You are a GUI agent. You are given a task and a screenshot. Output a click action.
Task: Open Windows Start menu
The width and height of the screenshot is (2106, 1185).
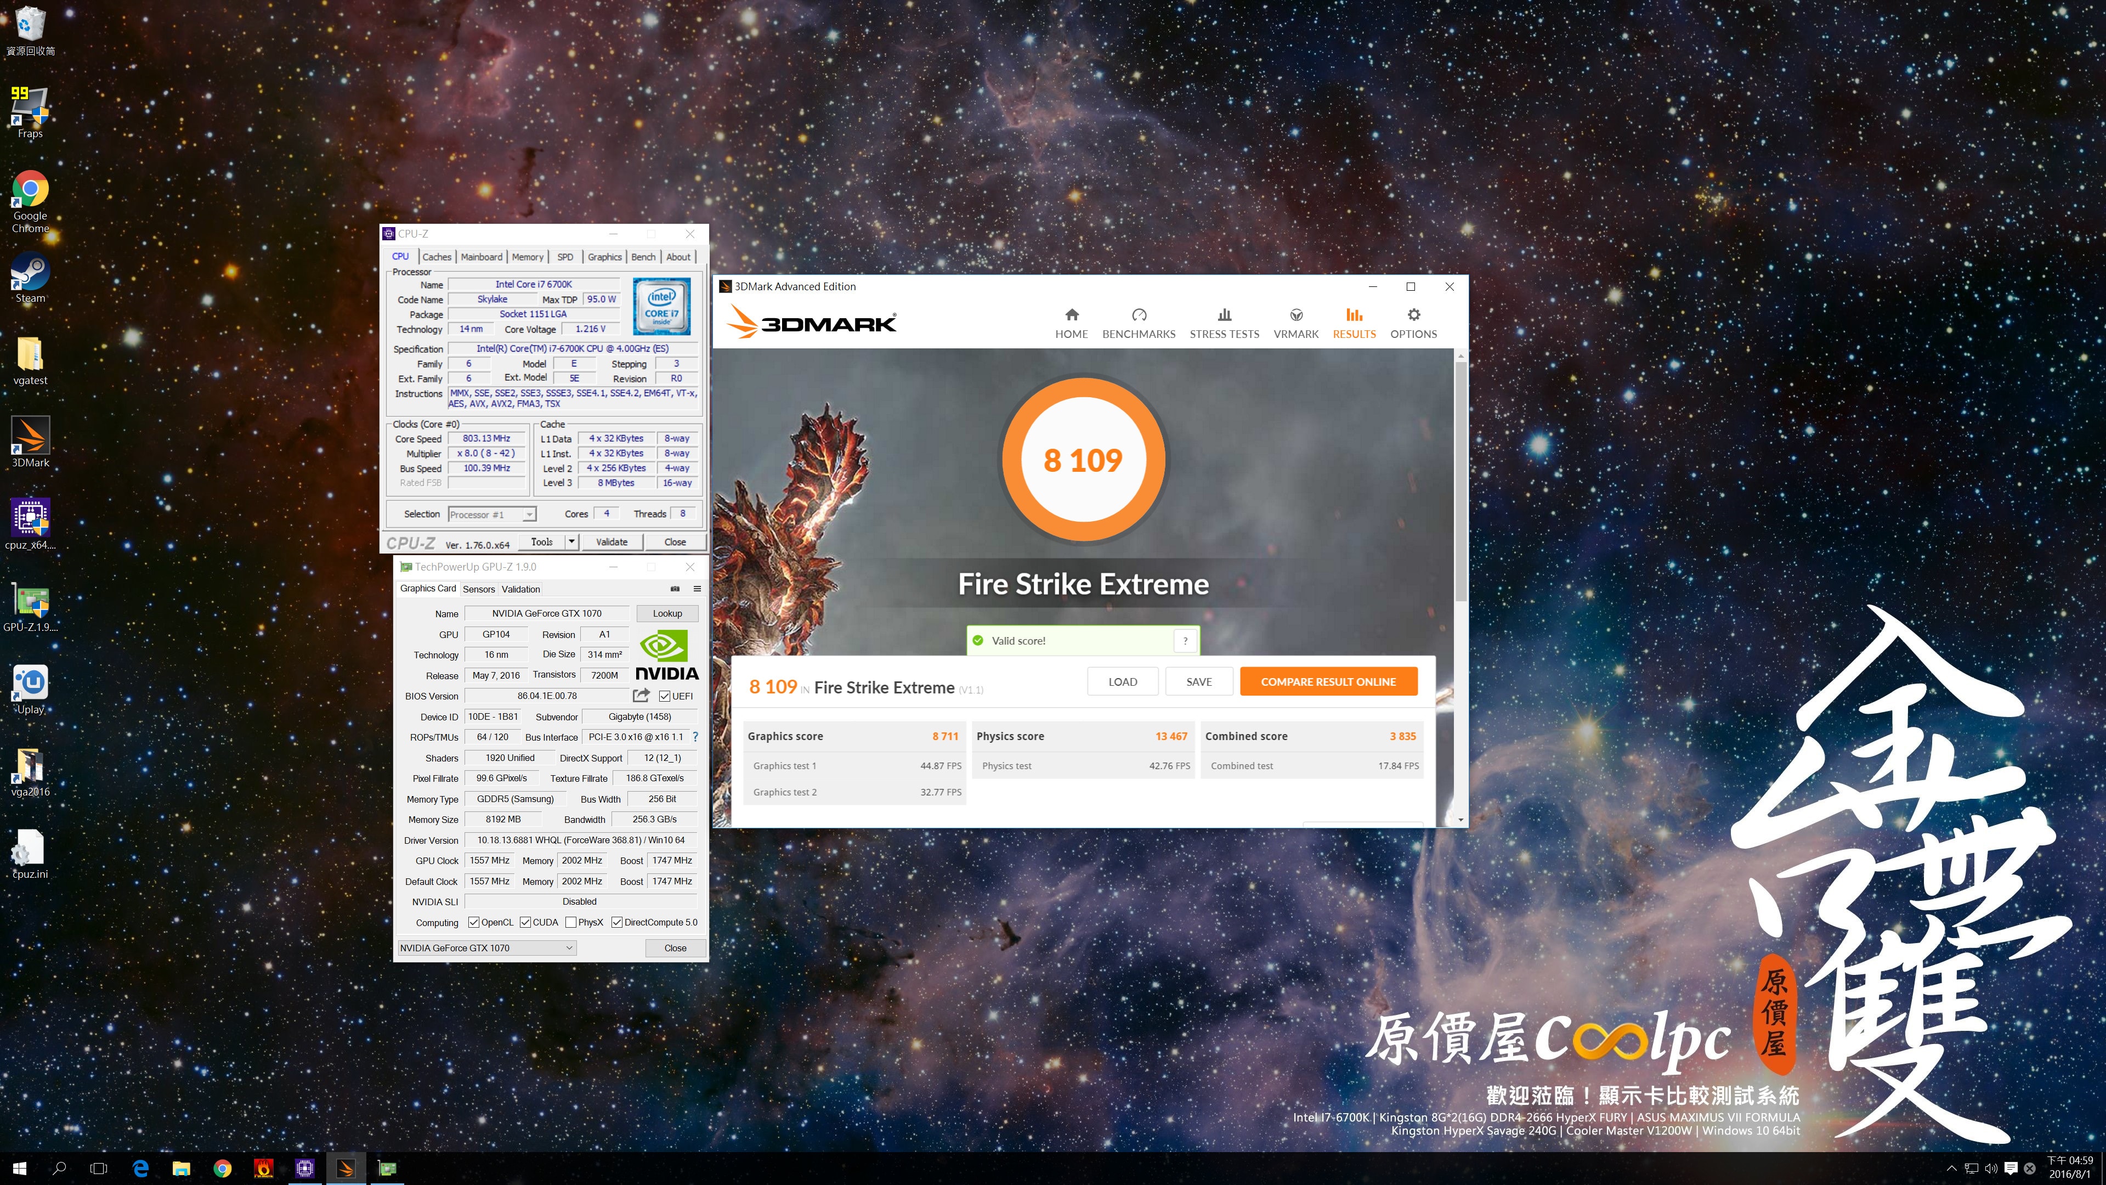[20, 1169]
